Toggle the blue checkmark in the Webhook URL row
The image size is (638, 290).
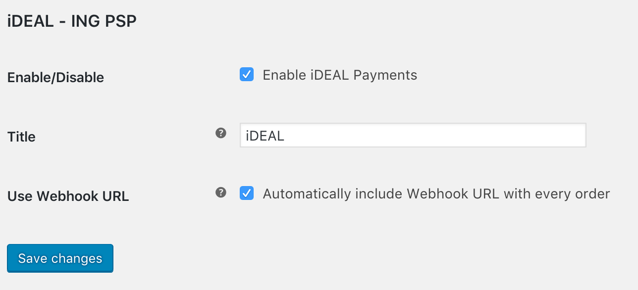tap(247, 193)
